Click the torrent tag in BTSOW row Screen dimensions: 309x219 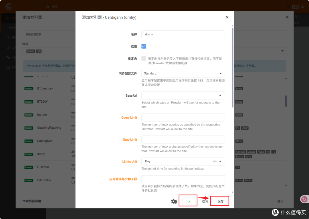[29, 102]
